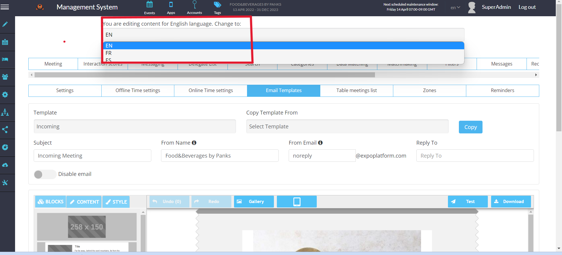This screenshot has width=562, height=255.
Task: Click the Log out link
Action: (527, 7)
